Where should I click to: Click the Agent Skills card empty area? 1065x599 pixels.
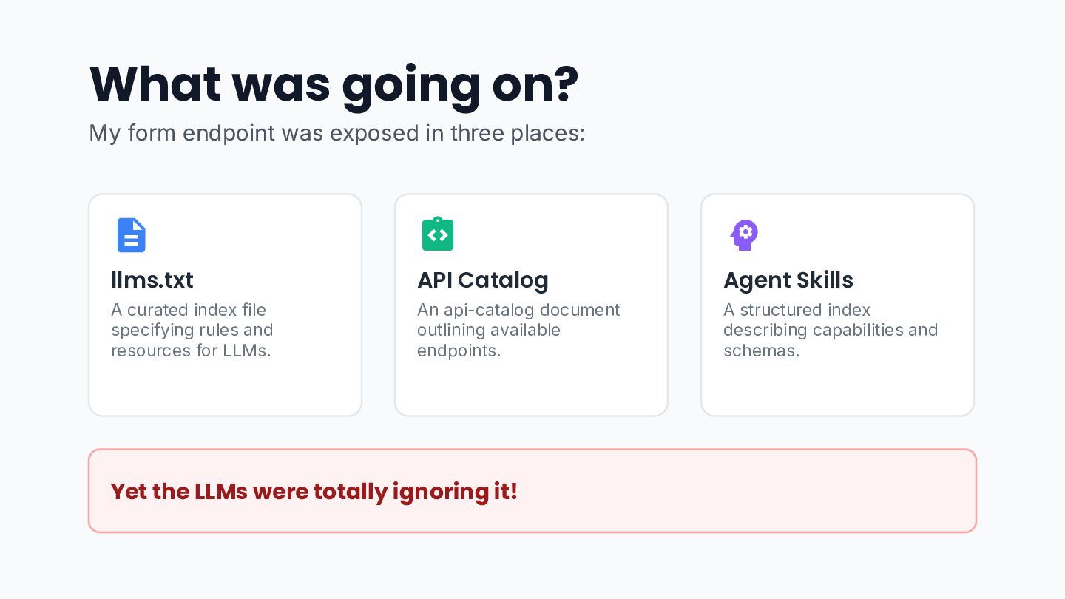(837, 388)
